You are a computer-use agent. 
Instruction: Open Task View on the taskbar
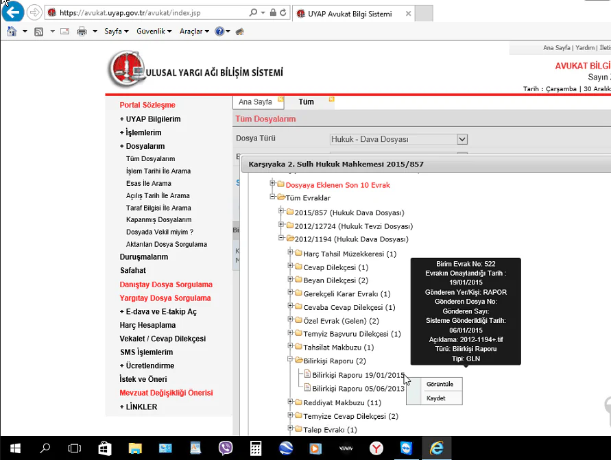(x=75, y=448)
